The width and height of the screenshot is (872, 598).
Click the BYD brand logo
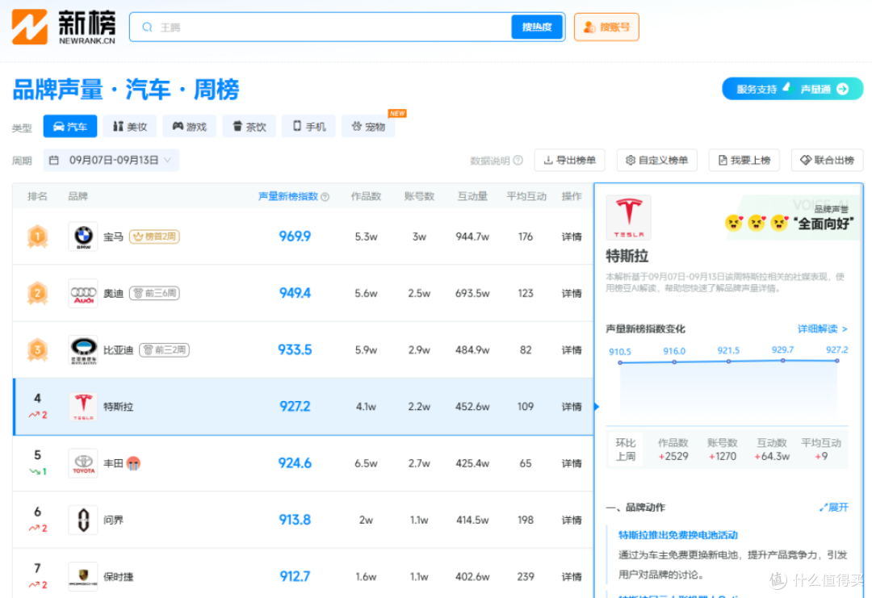pyautogui.click(x=83, y=350)
